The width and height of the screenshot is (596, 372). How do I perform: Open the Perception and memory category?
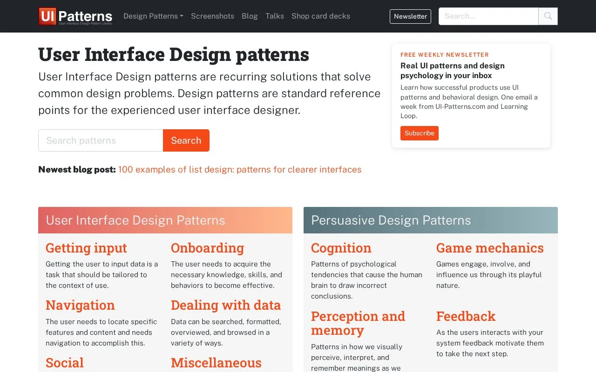(358, 323)
